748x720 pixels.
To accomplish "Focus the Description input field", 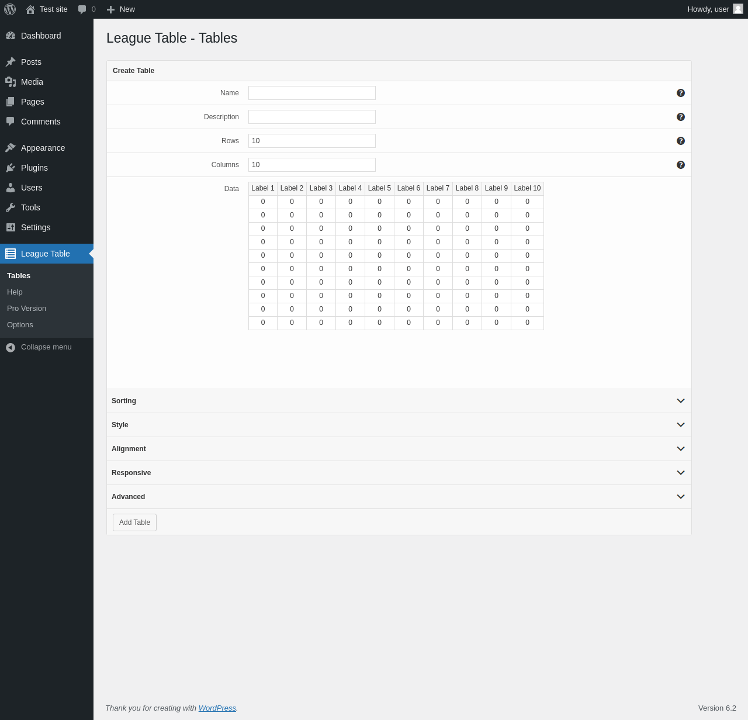I will click(x=312, y=117).
